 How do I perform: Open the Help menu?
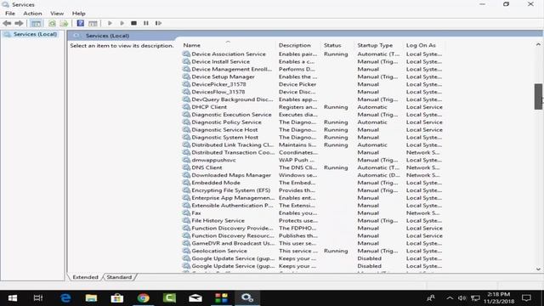click(x=78, y=14)
